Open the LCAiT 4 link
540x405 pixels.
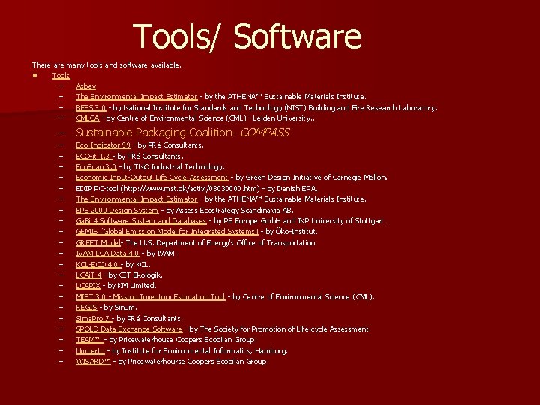88,274
